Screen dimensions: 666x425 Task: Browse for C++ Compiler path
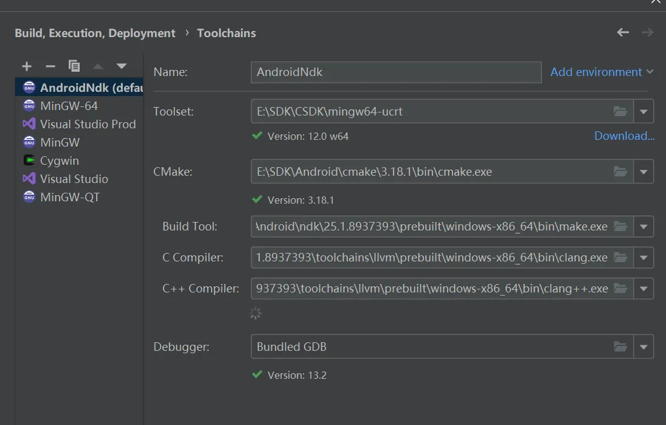[620, 288]
